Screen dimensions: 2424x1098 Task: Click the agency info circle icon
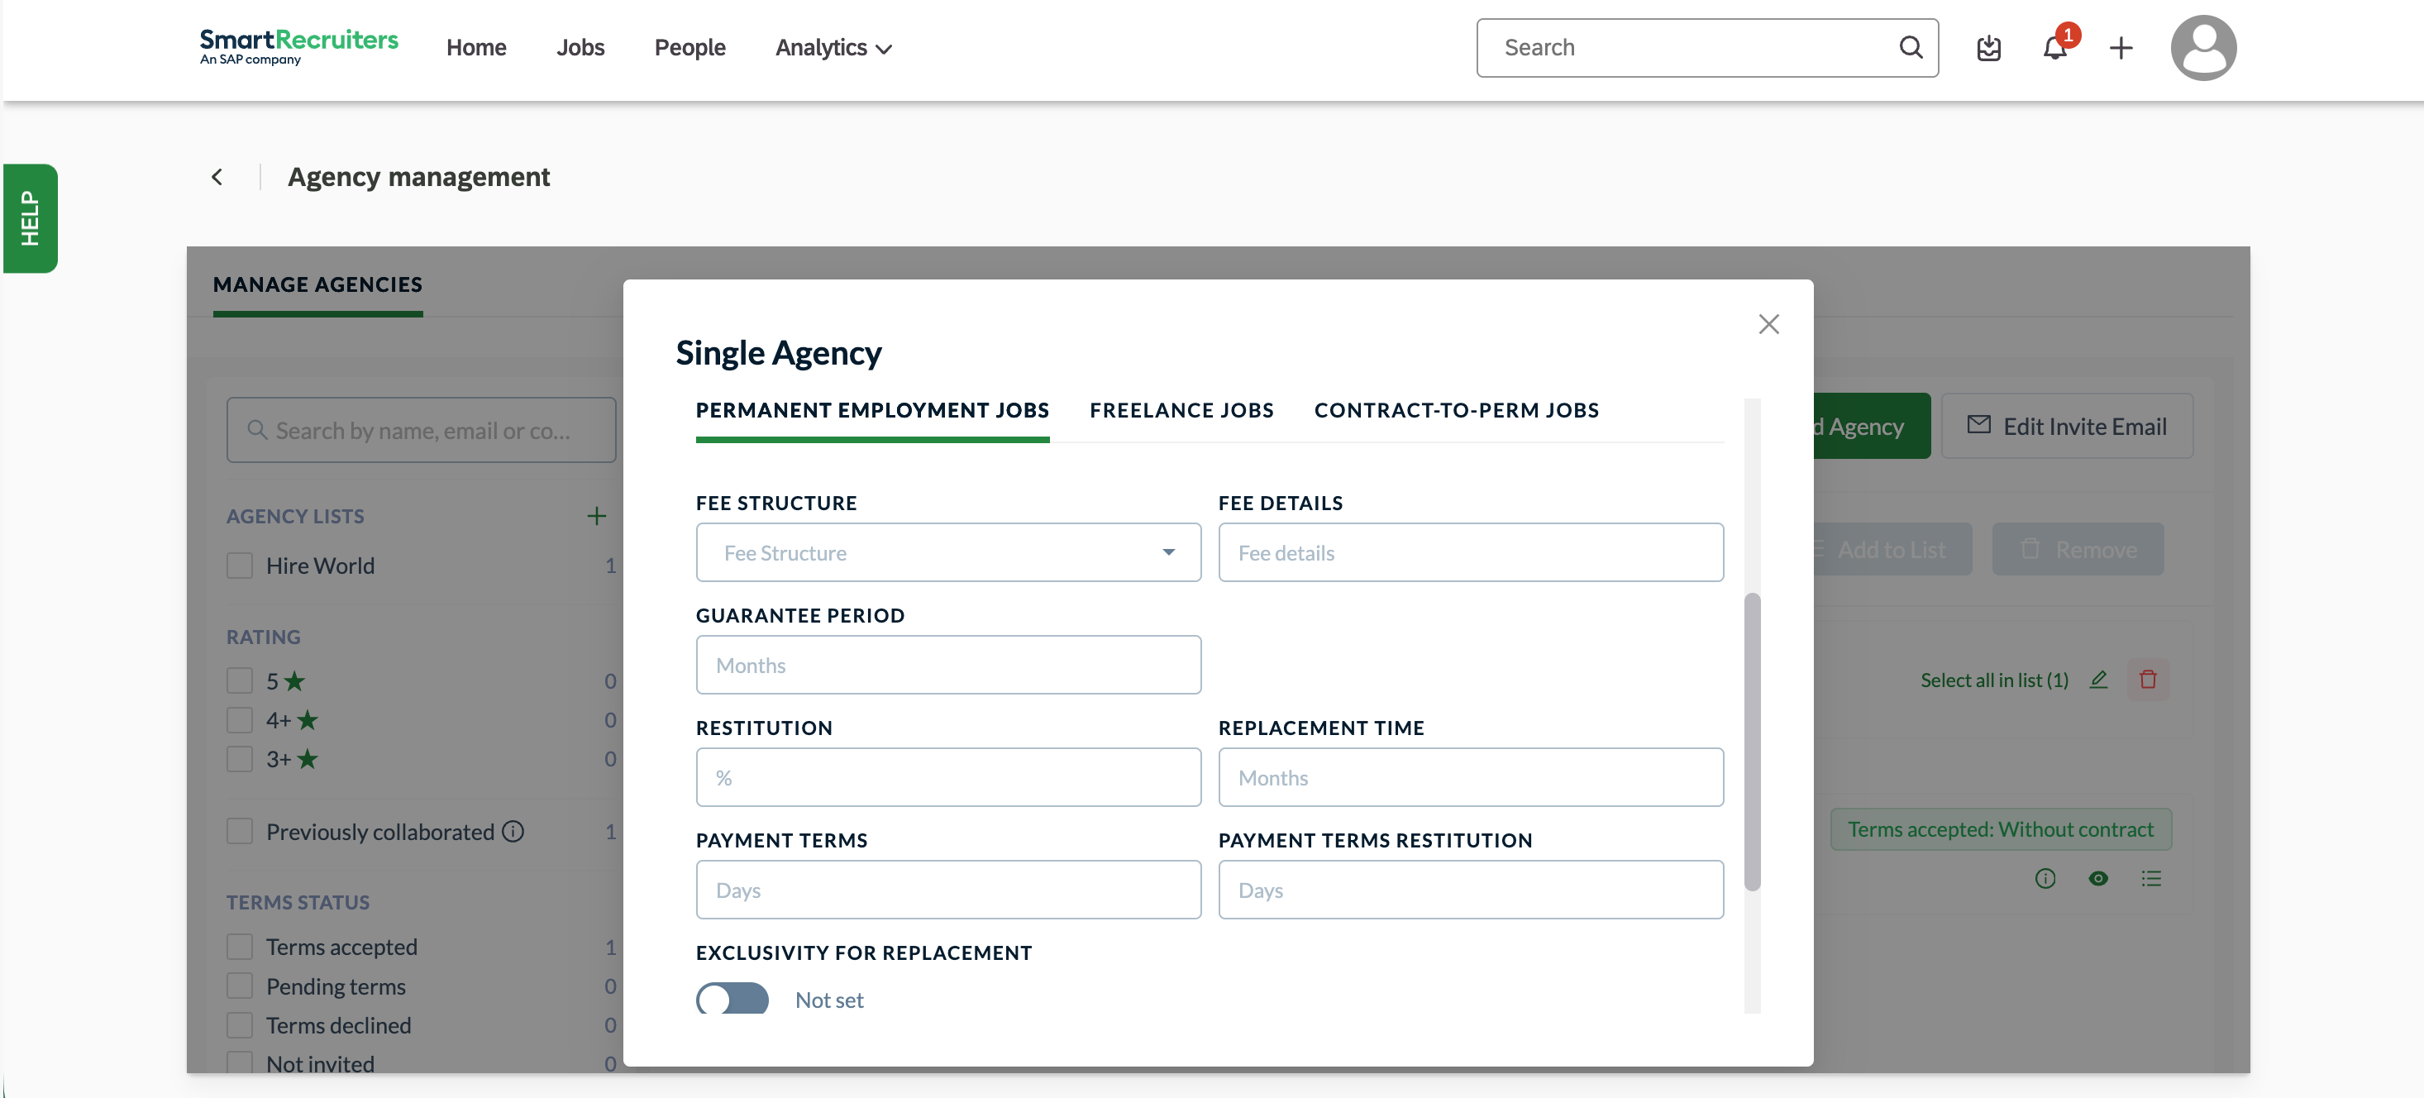tap(2045, 879)
